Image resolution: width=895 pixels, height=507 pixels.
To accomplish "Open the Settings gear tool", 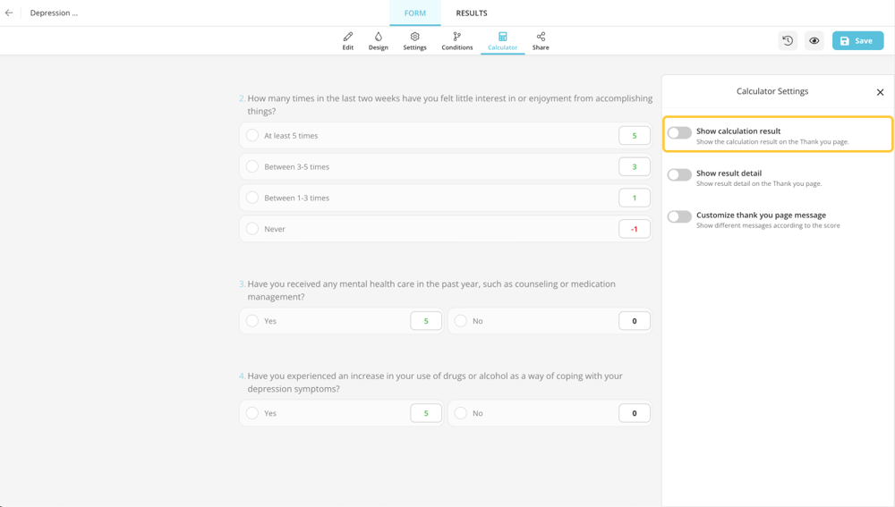I will [414, 41].
